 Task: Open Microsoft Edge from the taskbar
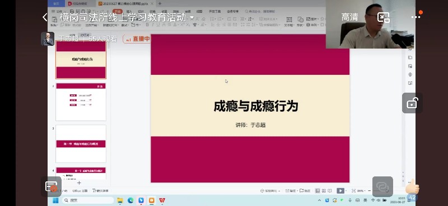(130, 200)
